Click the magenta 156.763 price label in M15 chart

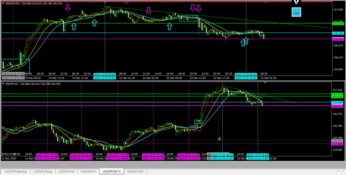click(x=338, y=39)
